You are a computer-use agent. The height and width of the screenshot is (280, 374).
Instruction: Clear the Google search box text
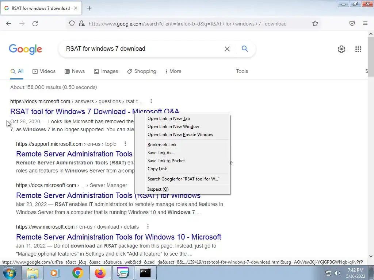pos(227,49)
